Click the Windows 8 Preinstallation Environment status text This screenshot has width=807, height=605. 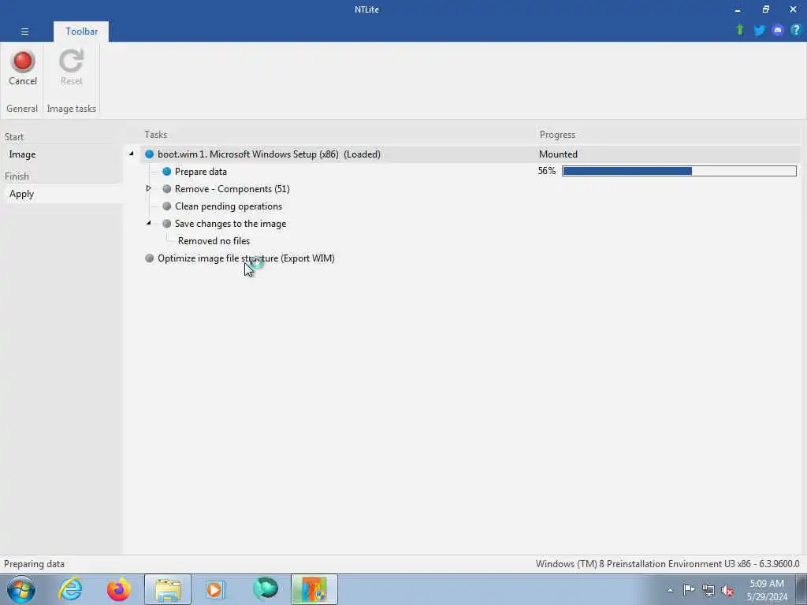pyautogui.click(x=668, y=564)
